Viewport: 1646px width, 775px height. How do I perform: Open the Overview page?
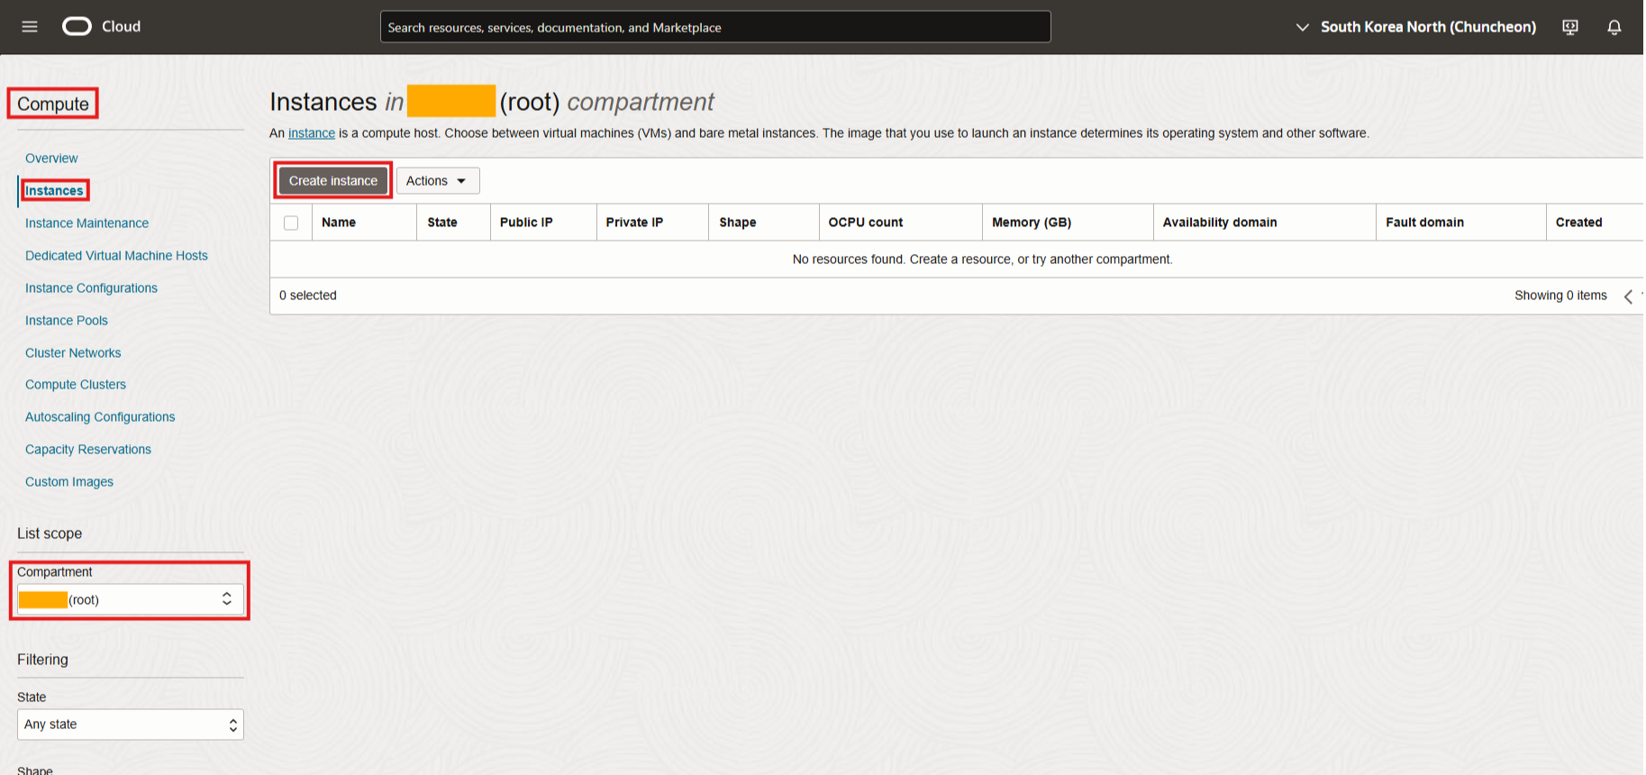point(51,159)
